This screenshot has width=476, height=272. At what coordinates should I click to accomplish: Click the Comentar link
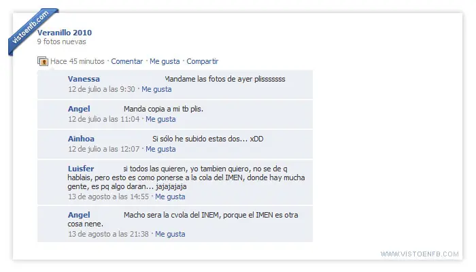coord(127,61)
